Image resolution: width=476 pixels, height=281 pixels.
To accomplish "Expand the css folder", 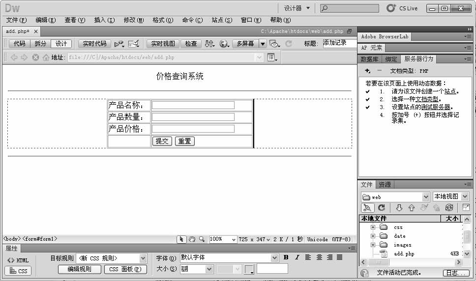I will [x=373, y=227].
